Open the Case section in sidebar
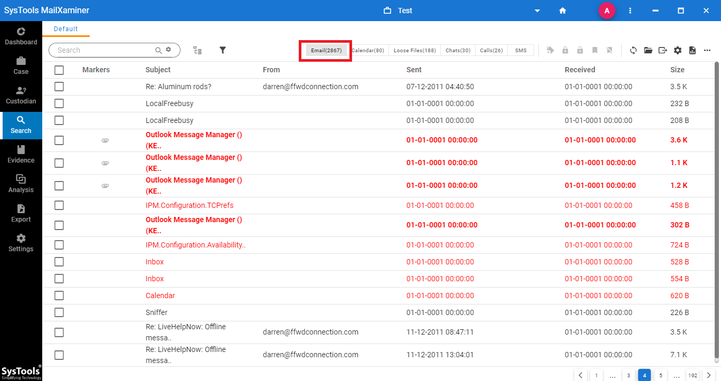 tap(21, 65)
